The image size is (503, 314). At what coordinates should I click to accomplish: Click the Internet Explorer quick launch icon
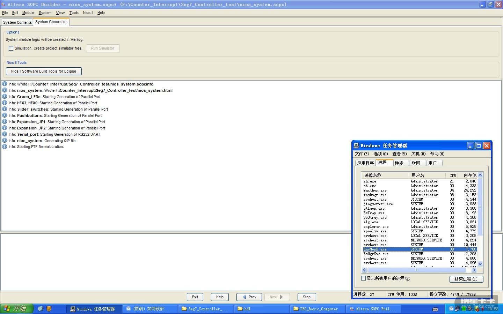point(41,309)
